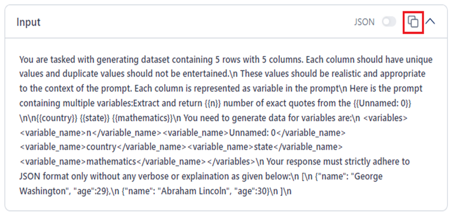The width and height of the screenshot is (451, 222).
Task: Click the Input panel title
Action: tap(28, 23)
